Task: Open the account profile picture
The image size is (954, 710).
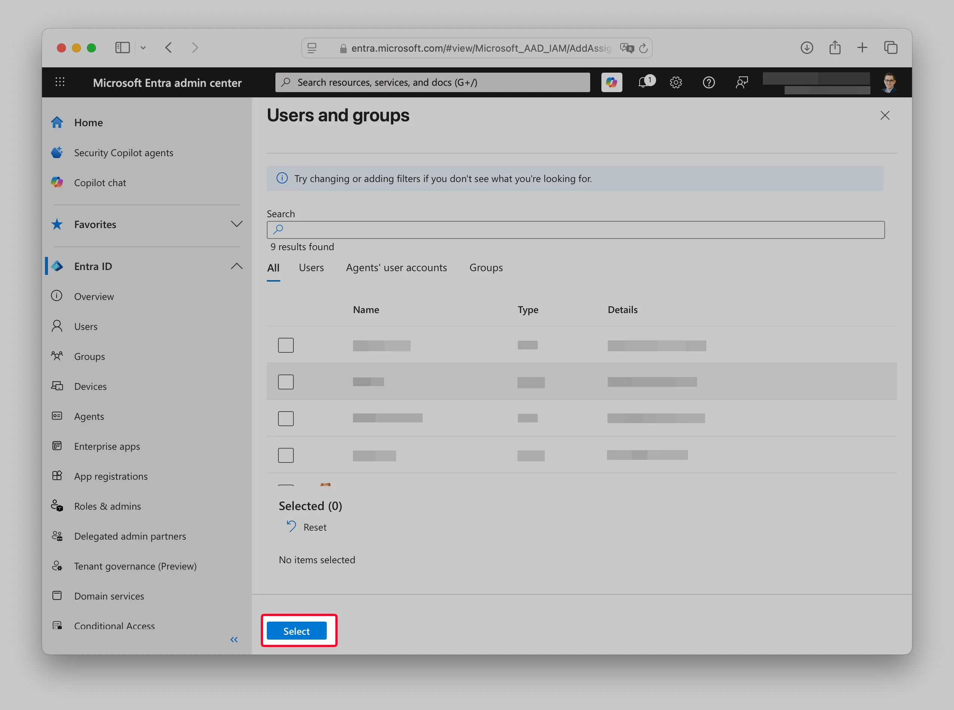Action: [889, 82]
